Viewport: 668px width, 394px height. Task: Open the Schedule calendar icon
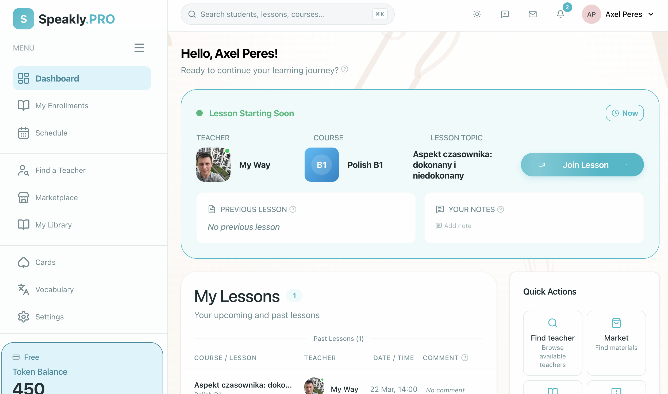tap(24, 133)
